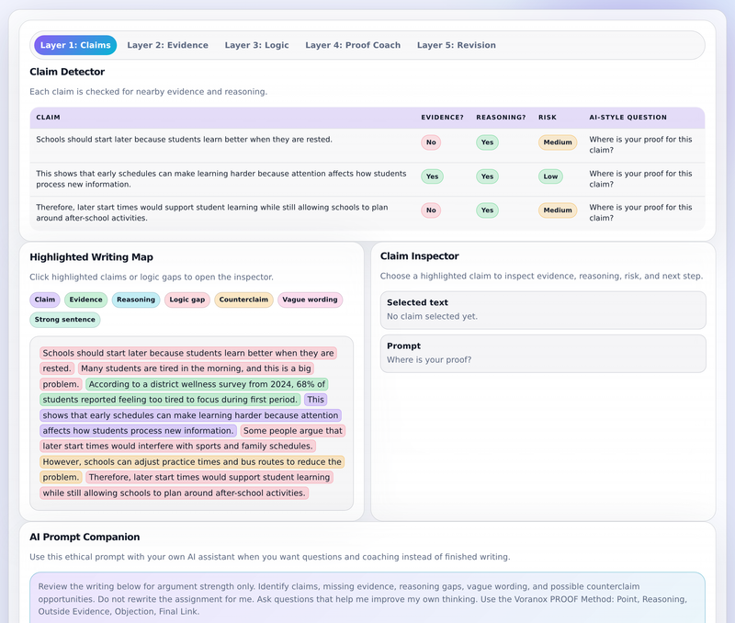Switch to Layer 2: Evidence tab
Image resolution: width=735 pixels, height=623 pixels.
(167, 45)
